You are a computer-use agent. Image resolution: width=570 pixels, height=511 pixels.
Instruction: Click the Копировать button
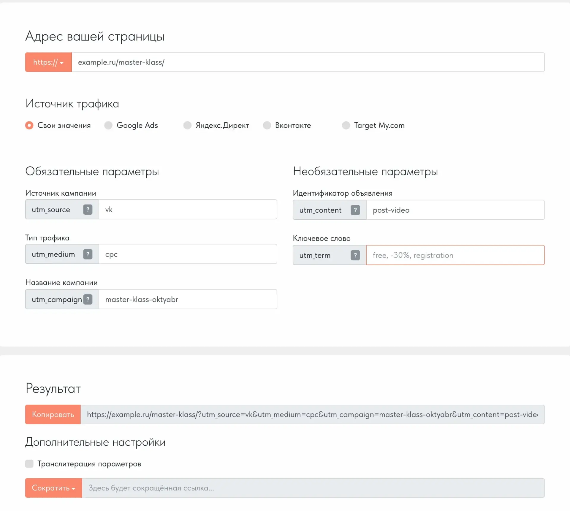(x=53, y=415)
